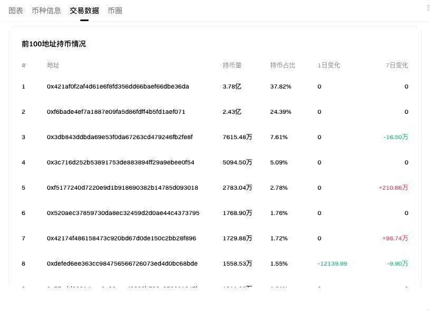
Task: Click the 地址 column header
Action: tap(53, 65)
